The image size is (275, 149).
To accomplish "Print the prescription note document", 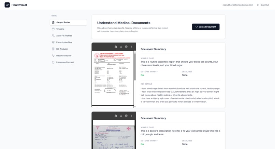I will [x=126, y=116].
